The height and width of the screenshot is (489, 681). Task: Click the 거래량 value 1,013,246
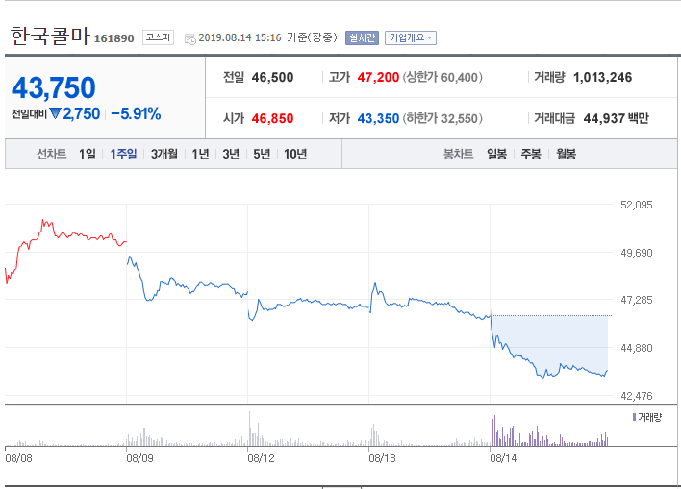click(x=602, y=77)
